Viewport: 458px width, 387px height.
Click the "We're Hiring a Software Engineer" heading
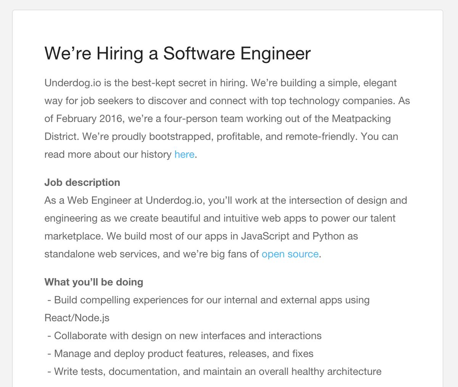(177, 53)
